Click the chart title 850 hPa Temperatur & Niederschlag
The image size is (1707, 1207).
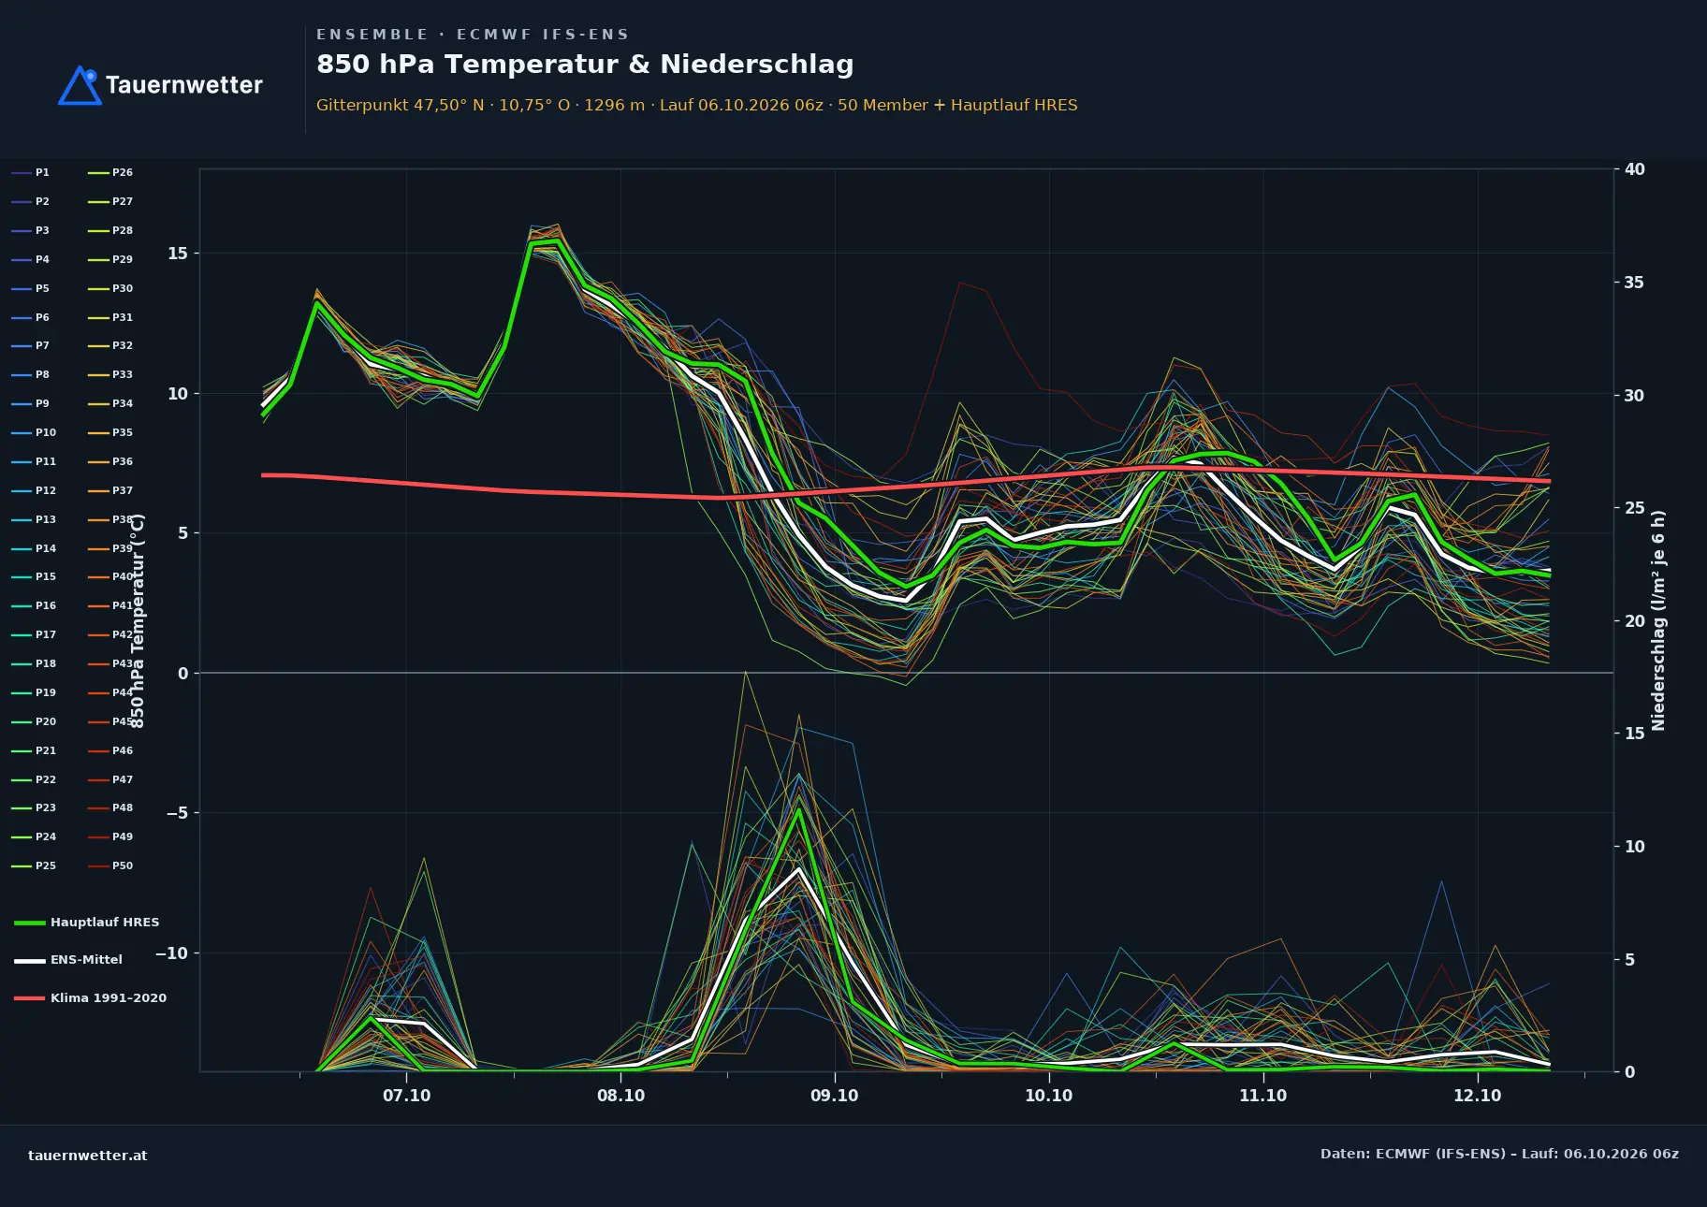tap(585, 65)
